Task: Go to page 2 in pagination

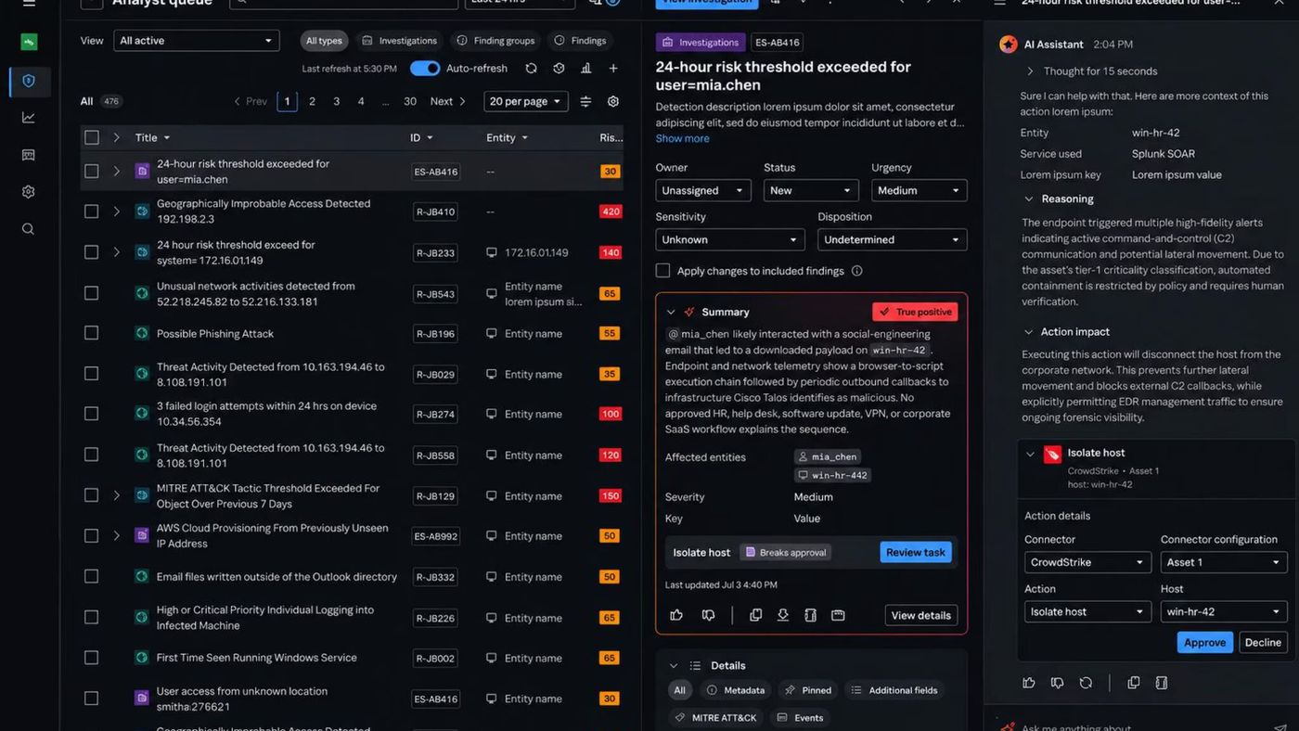Action: point(312,102)
